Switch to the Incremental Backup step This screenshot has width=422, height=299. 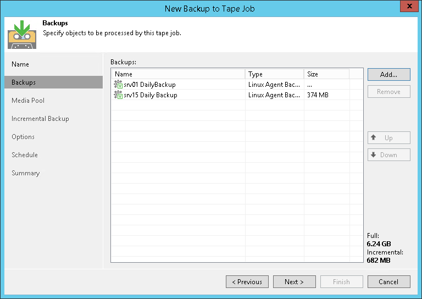coord(40,119)
